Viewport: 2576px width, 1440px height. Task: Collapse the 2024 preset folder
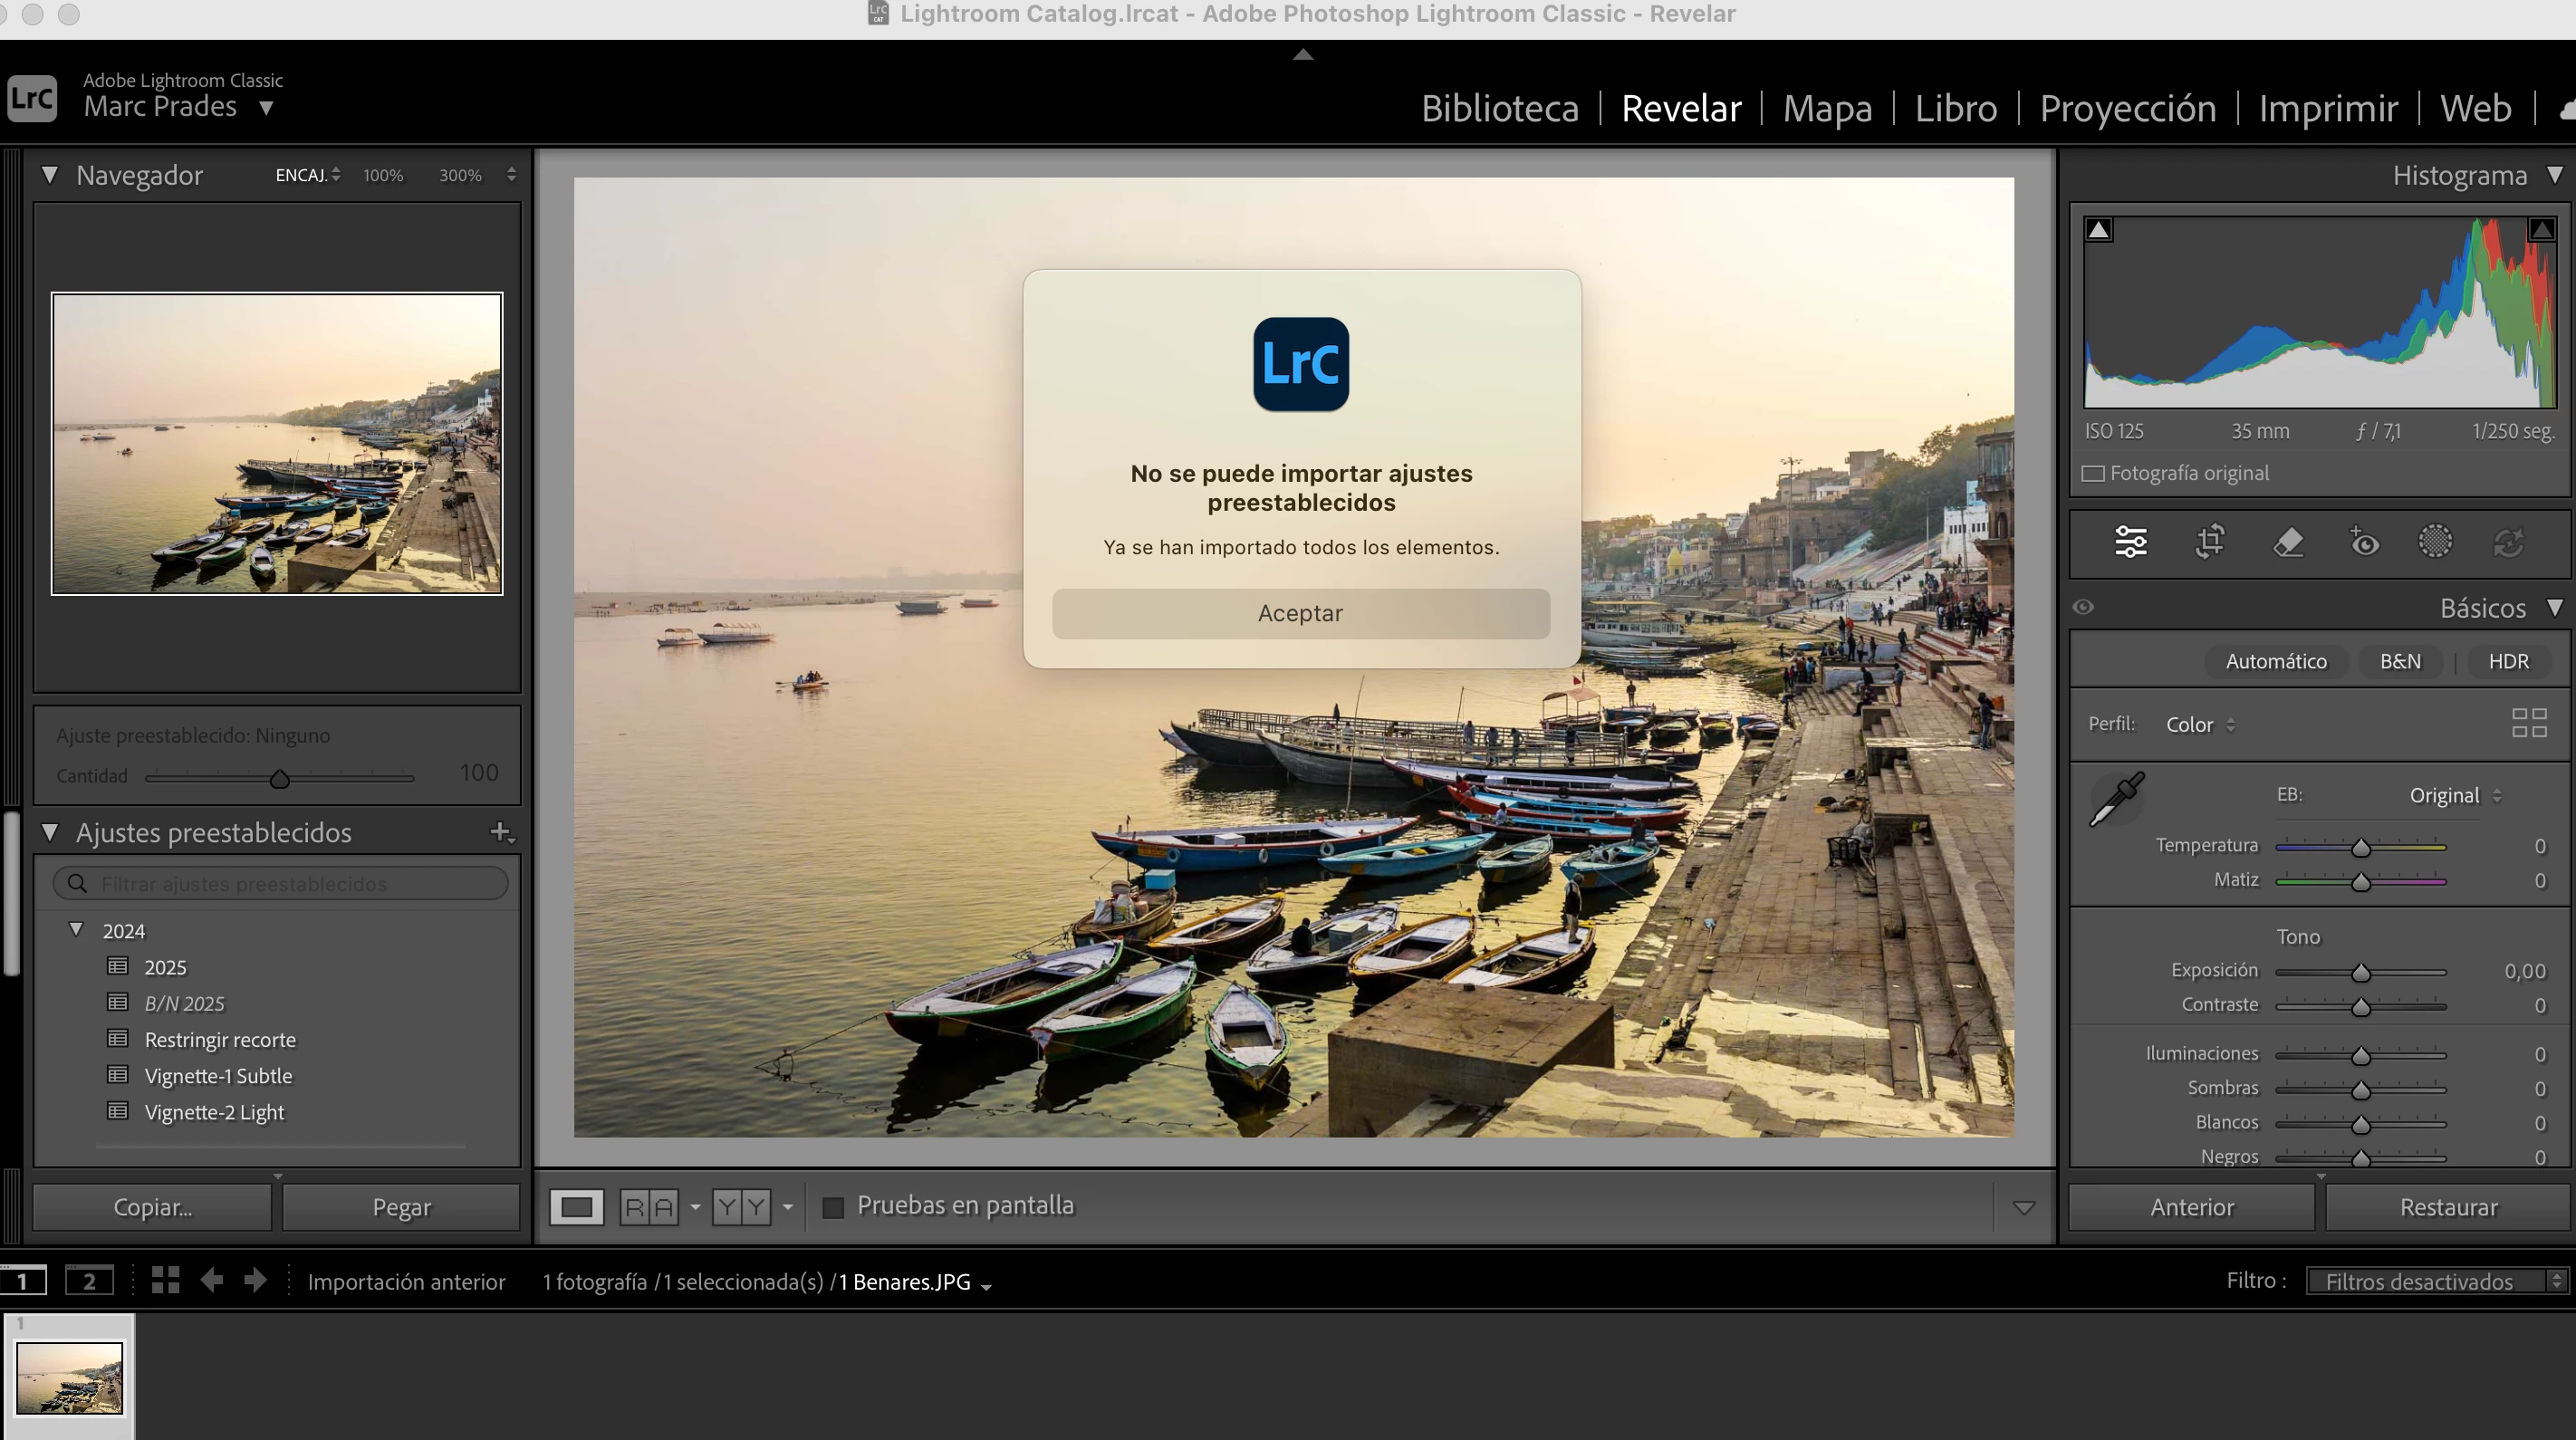pos(76,930)
